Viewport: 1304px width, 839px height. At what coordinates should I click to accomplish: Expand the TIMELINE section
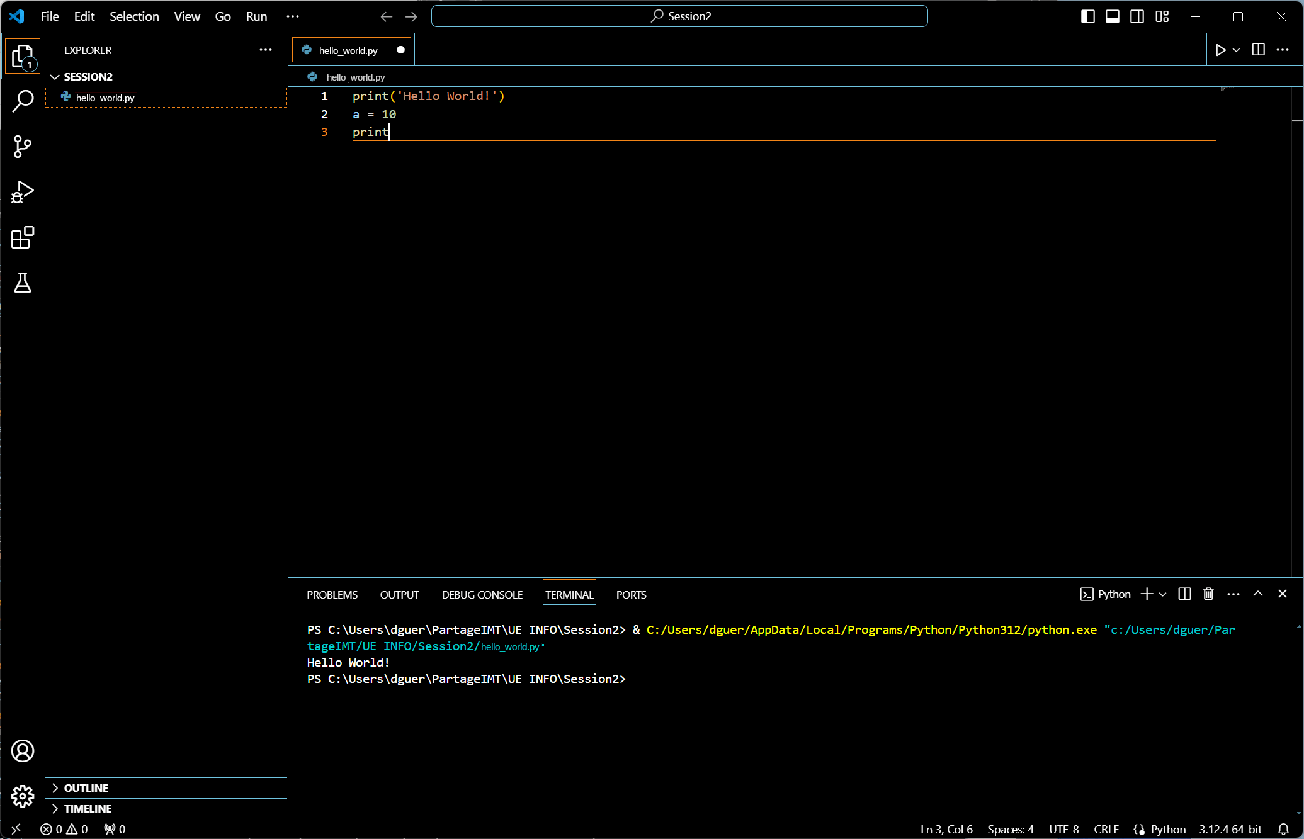click(x=88, y=809)
